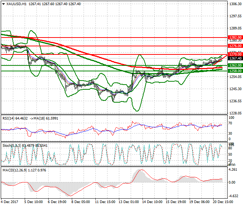Click the 11 Dec 15:00 time axis label
This screenshot has width=243, height=206.
(x=105, y=202)
